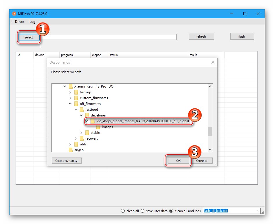Expand the stable folder
The image size is (274, 224).
click(x=81, y=133)
